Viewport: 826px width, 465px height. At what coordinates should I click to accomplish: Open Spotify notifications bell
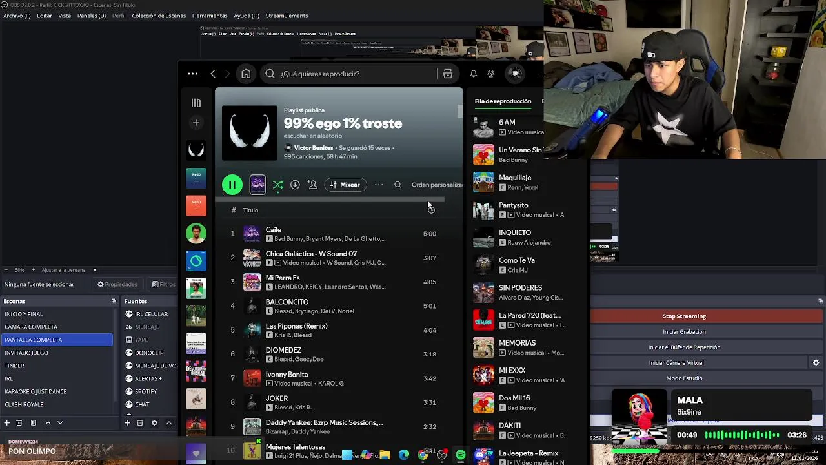click(x=473, y=74)
